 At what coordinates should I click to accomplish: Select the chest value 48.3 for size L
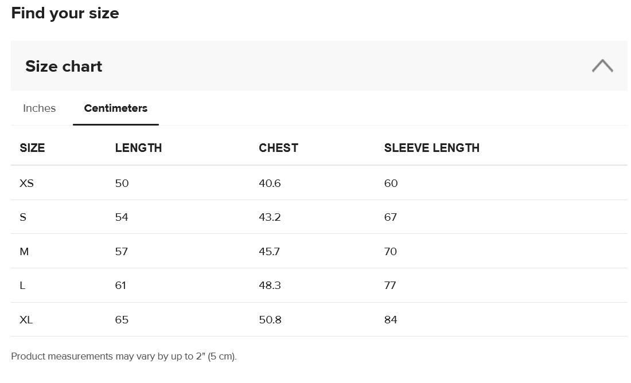[x=270, y=285]
